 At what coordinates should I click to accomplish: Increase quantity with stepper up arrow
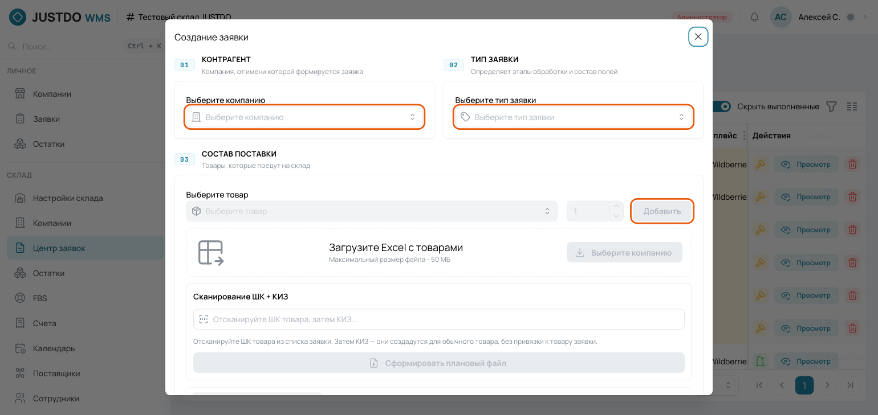point(616,207)
